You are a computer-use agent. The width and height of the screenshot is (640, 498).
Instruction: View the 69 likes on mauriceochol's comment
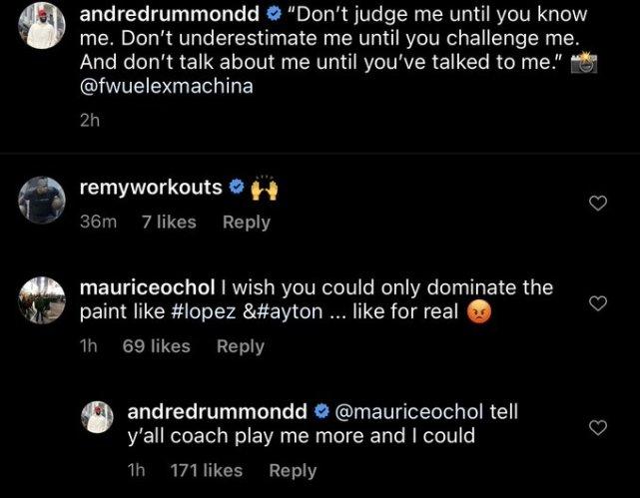click(x=156, y=346)
